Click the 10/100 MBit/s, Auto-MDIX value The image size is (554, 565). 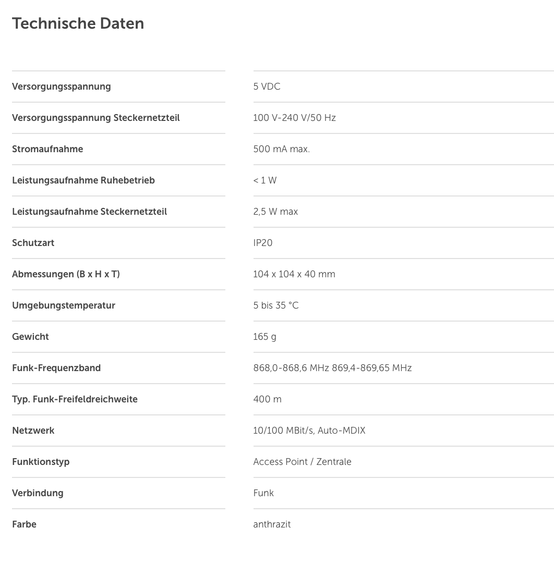(309, 431)
